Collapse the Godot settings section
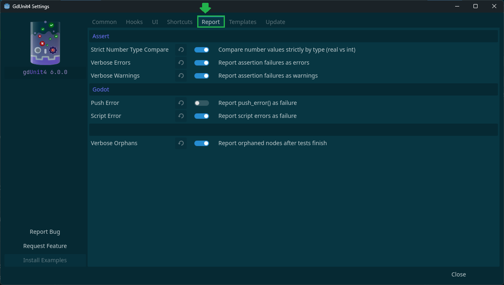 (101, 89)
